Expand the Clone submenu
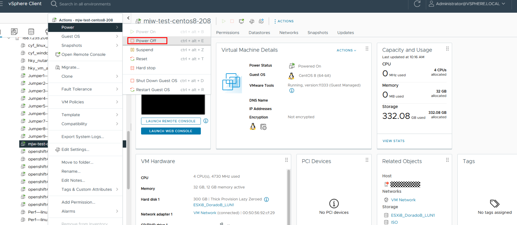 coord(85,76)
